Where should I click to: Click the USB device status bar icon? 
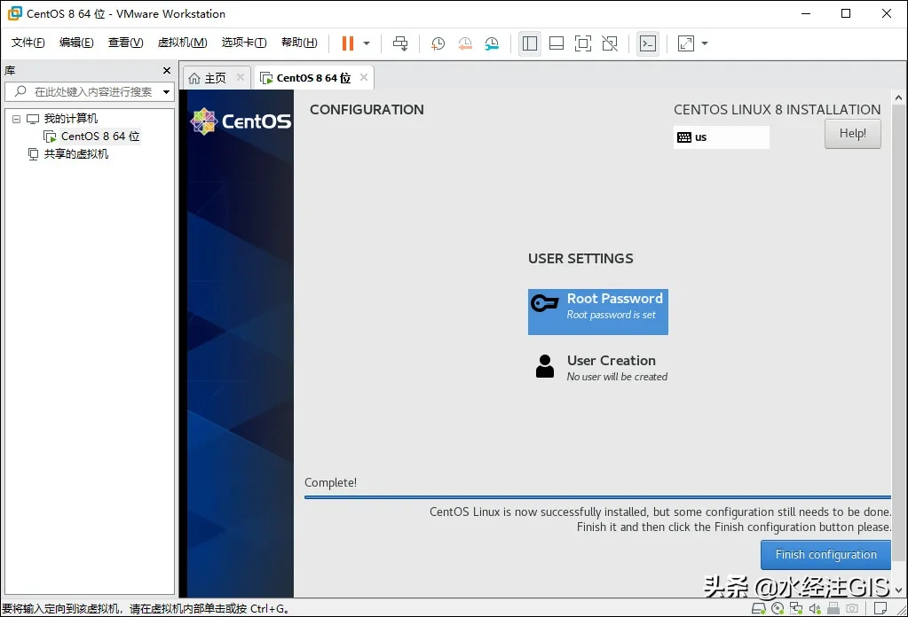point(833,608)
